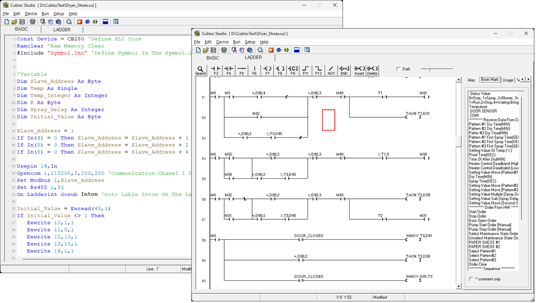The image size is (539, 303).
Task: Switch to the Usage tab in side panel
Action: (508, 80)
